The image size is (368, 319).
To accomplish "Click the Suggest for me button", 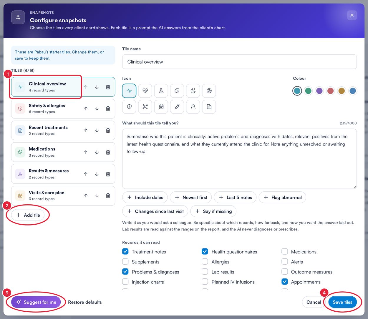I will tap(36, 302).
